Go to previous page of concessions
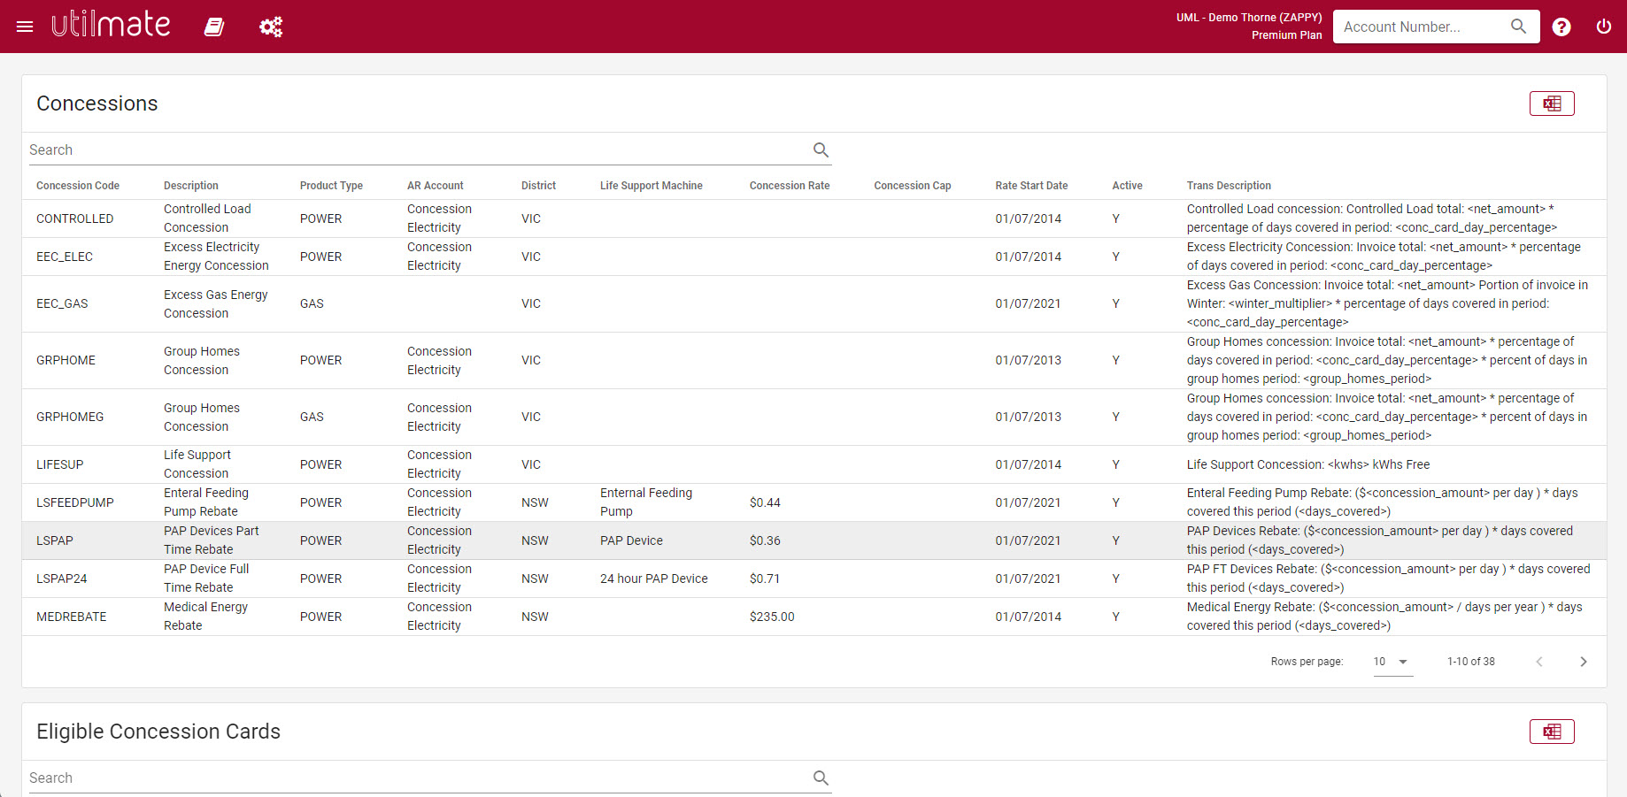The width and height of the screenshot is (1627, 797). pos(1539,662)
